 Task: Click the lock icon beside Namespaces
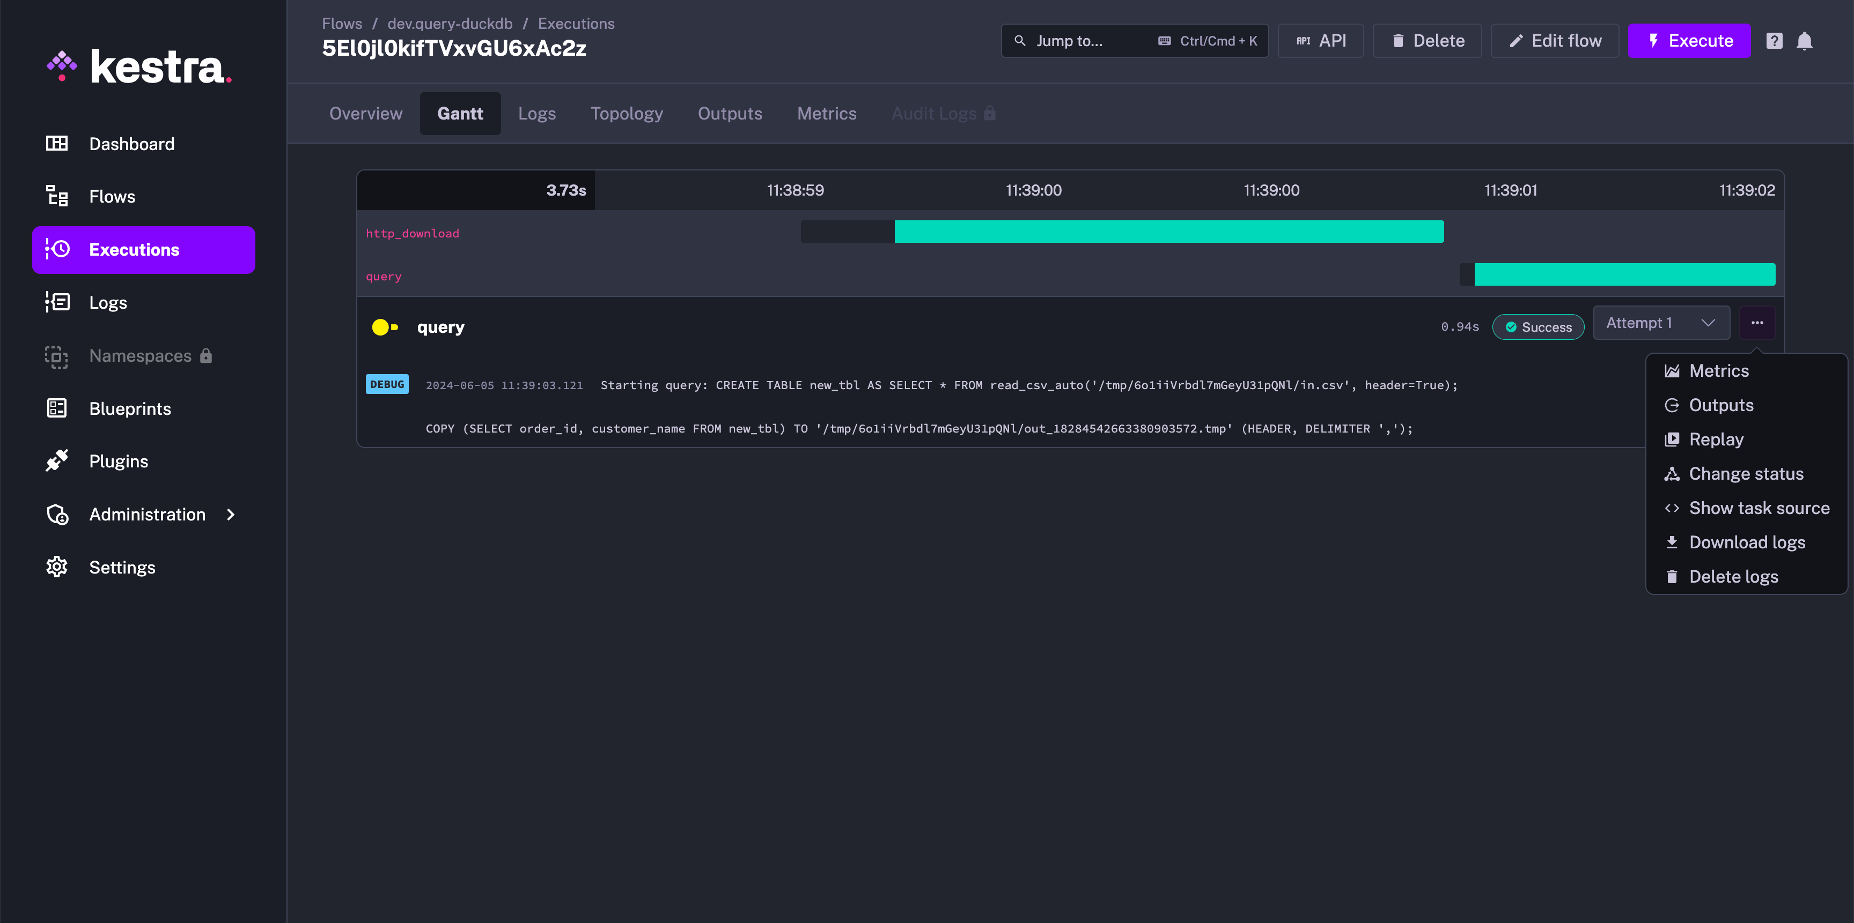[x=206, y=355]
